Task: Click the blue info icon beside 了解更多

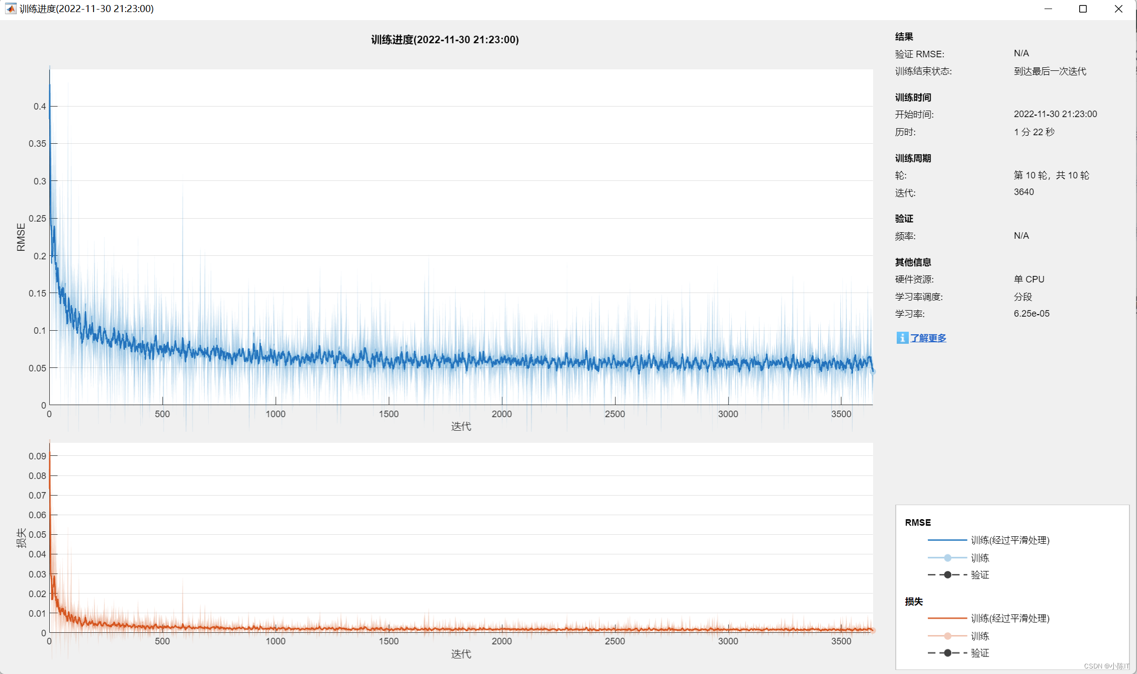Action: tap(902, 338)
